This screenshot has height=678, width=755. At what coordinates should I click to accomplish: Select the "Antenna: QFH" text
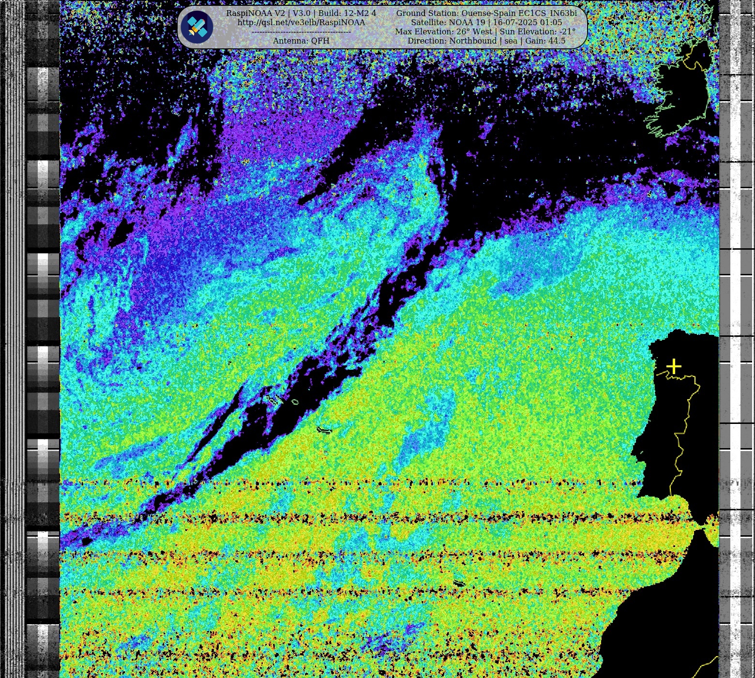point(301,41)
